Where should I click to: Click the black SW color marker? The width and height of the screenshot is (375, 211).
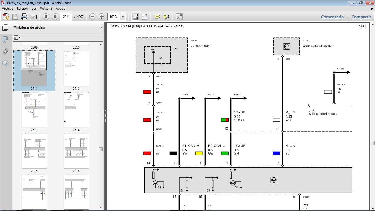[173, 153]
